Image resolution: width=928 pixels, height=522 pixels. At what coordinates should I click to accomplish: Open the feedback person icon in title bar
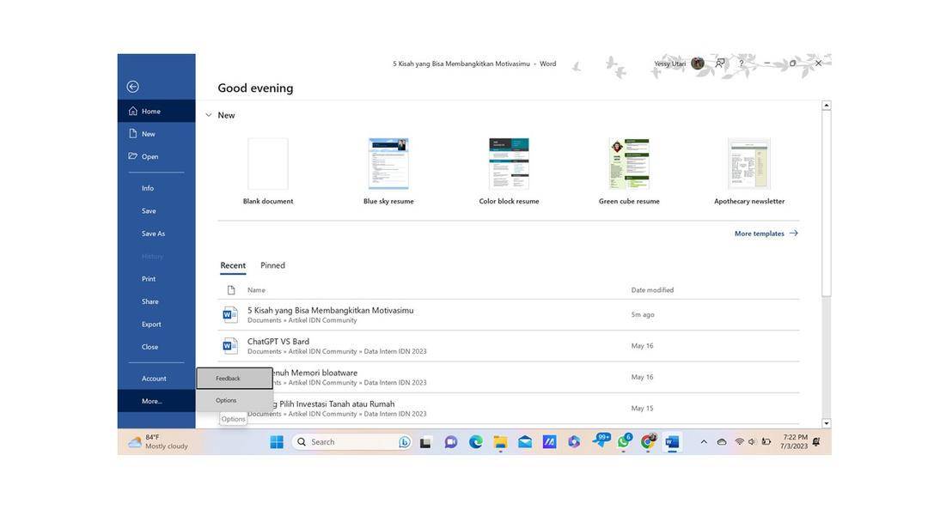pos(720,63)
